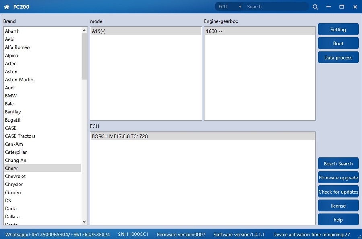Open Data process
Image resolution: width=362 pixels, height=239 pixels.
338,58
